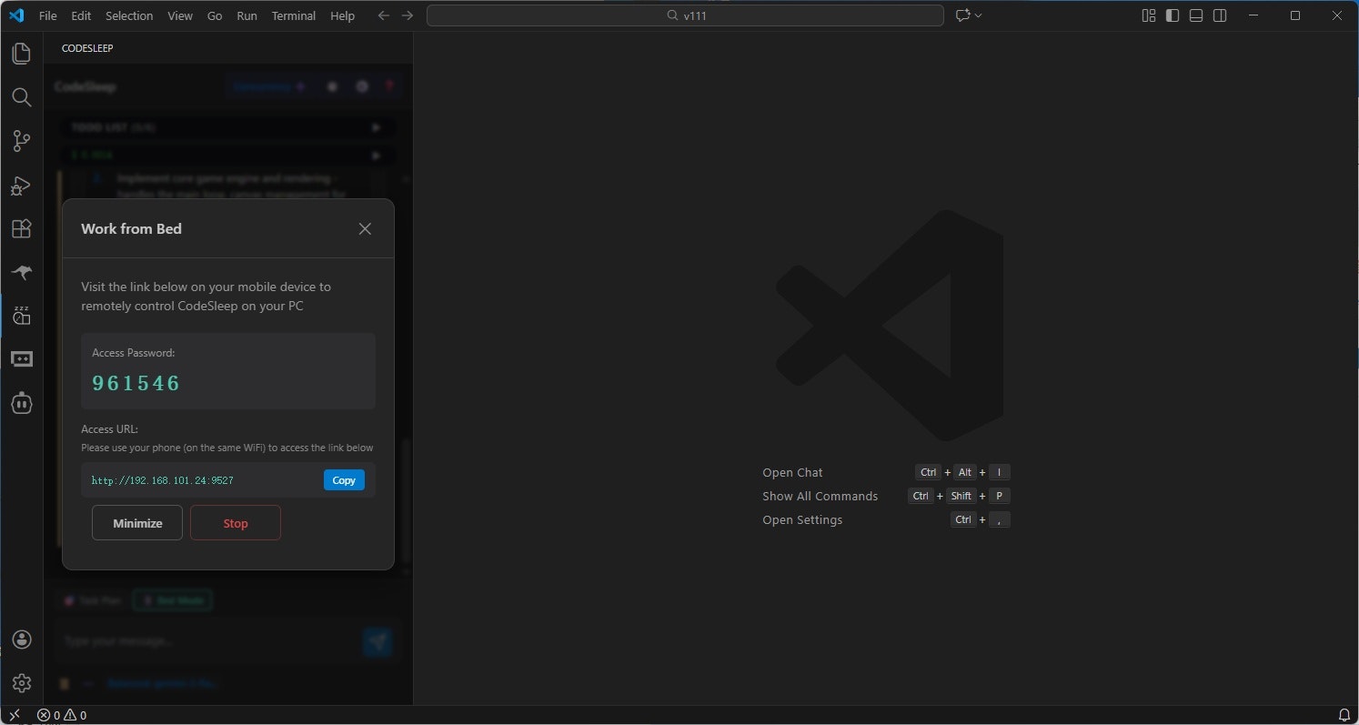The image size is (1359, 725).
Task: Open the Source Control view
Action: point(21,141)
